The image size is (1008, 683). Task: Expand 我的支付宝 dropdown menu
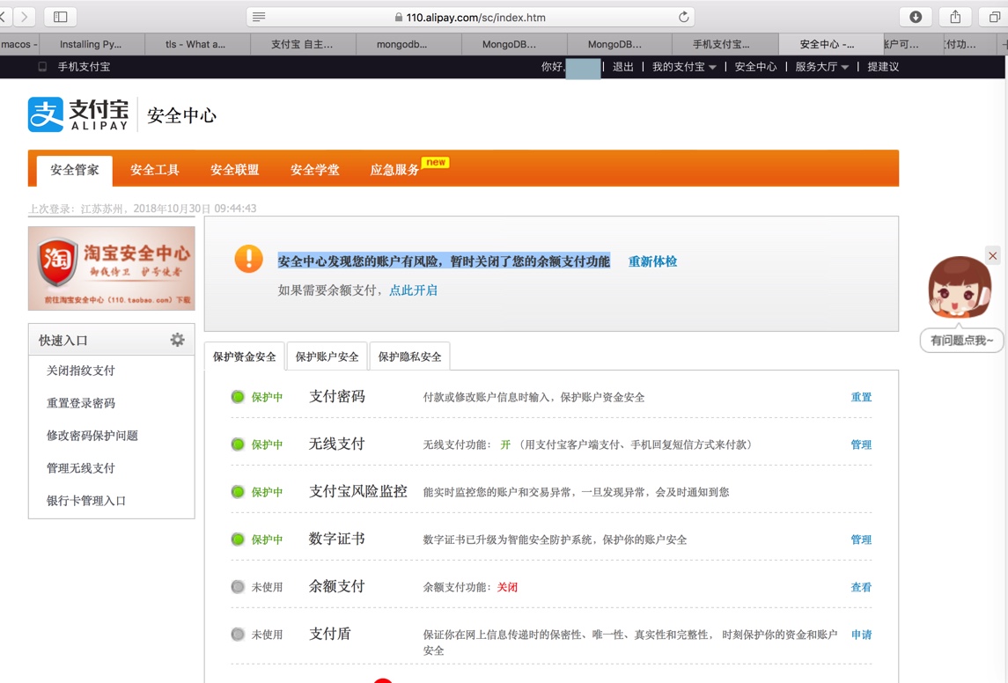pyautogui.click(x=684, y=67)
